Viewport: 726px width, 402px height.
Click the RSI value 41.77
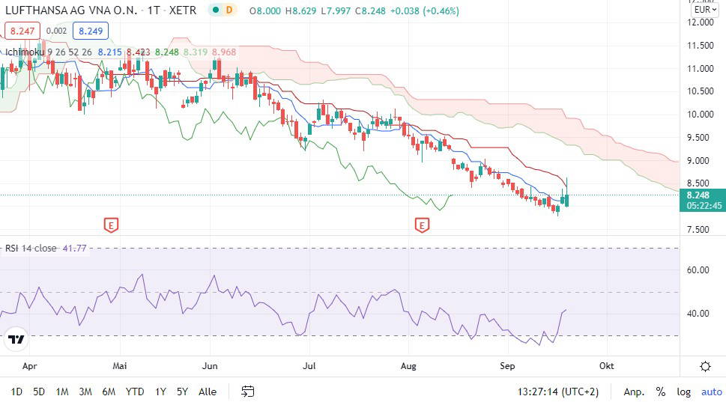click(x=74, y=249)
